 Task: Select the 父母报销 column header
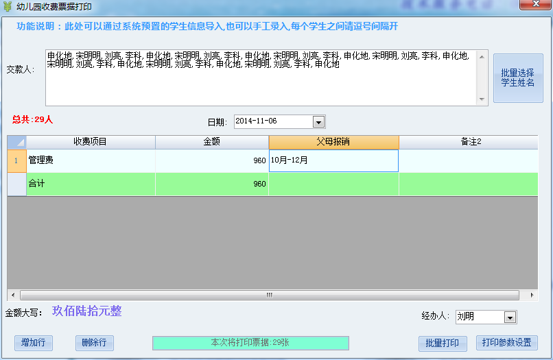click(x=333, y=142)
